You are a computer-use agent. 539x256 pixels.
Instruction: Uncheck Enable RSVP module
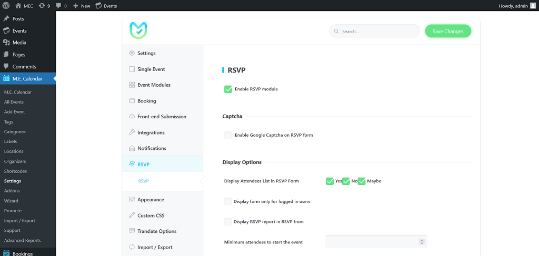tap(228, 89)
